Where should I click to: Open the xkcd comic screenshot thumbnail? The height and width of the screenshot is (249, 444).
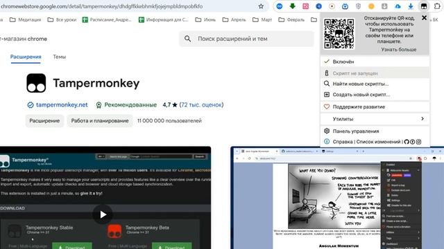tap(337, 198)
